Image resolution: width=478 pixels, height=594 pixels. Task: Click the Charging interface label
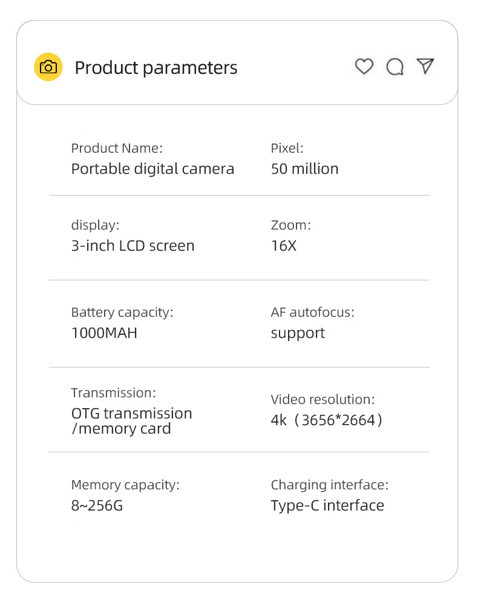(329, 485)
